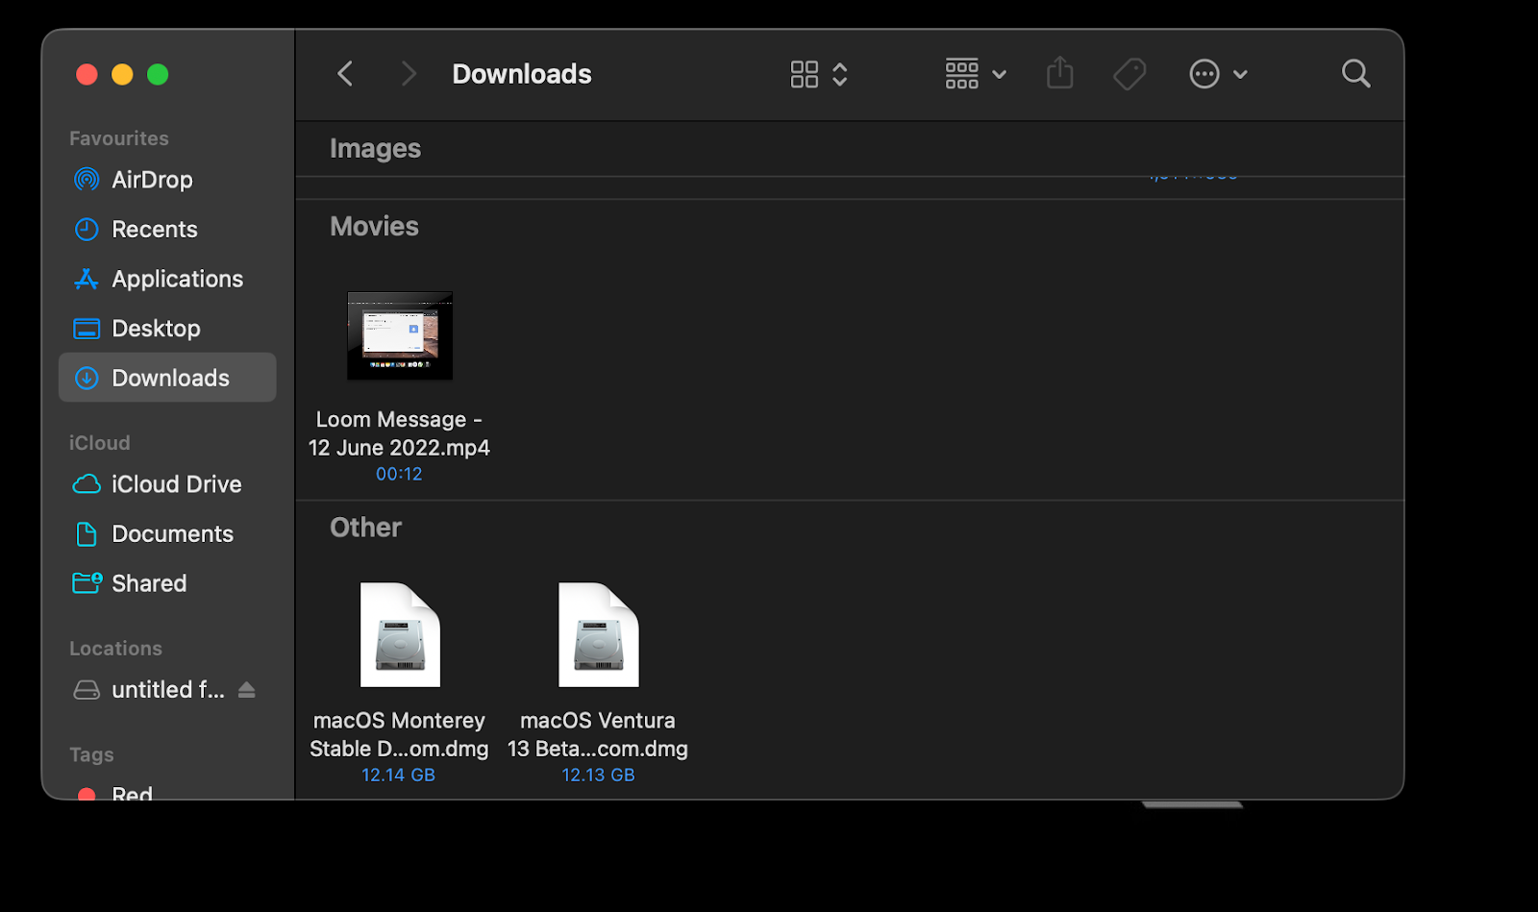The width and height of the screenshot is (1538, 912).
Task: Go to Desktop in sidebar
Action: (x=167, y=329)
